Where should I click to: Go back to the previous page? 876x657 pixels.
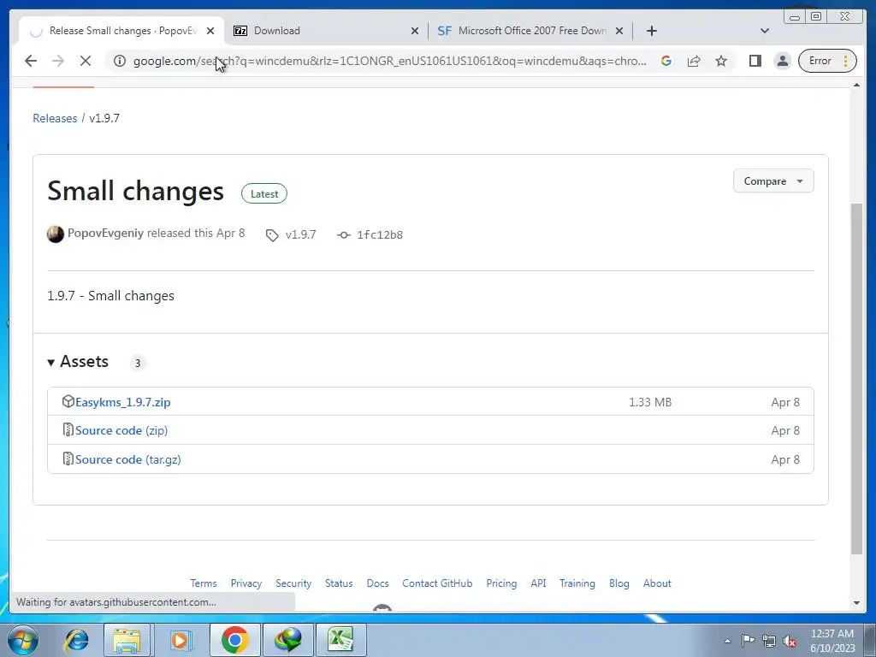[x=31, y=61]
